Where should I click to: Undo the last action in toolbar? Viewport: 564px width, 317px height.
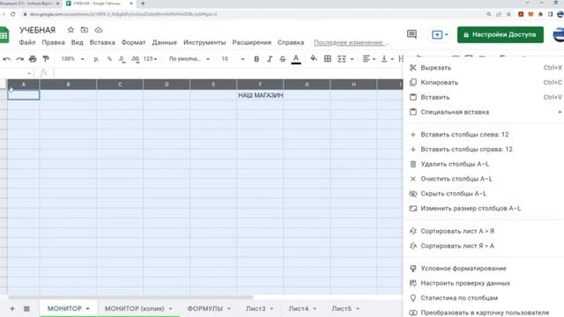(6, 59)
